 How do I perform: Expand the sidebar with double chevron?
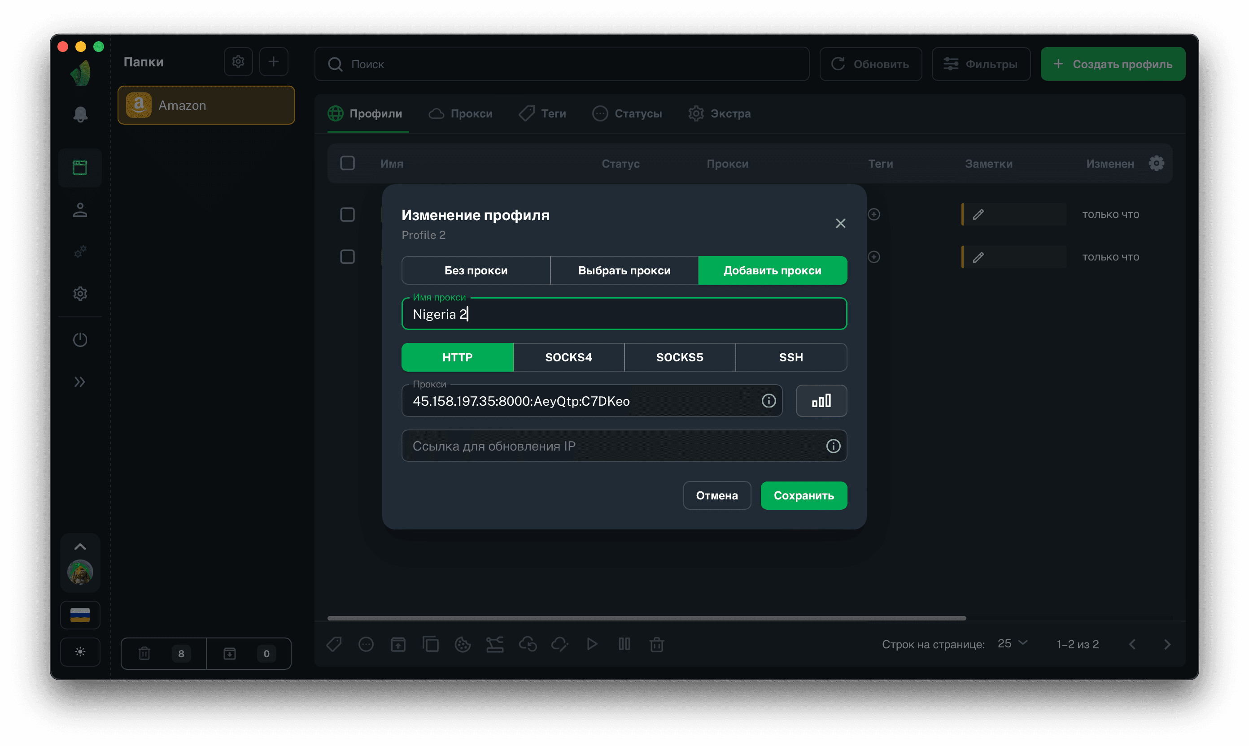[80, 382]
